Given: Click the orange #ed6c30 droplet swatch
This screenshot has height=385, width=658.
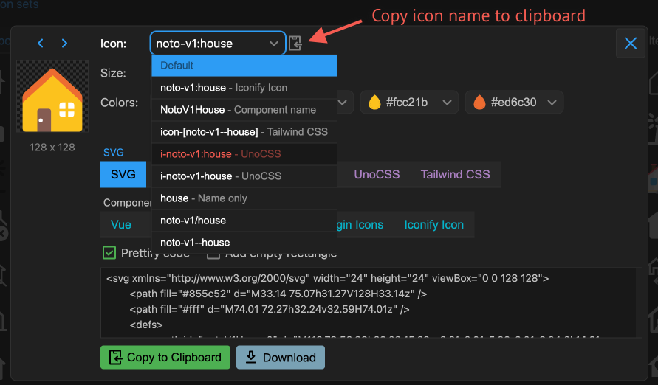Looking at the screenshot, I should point(479,103).
